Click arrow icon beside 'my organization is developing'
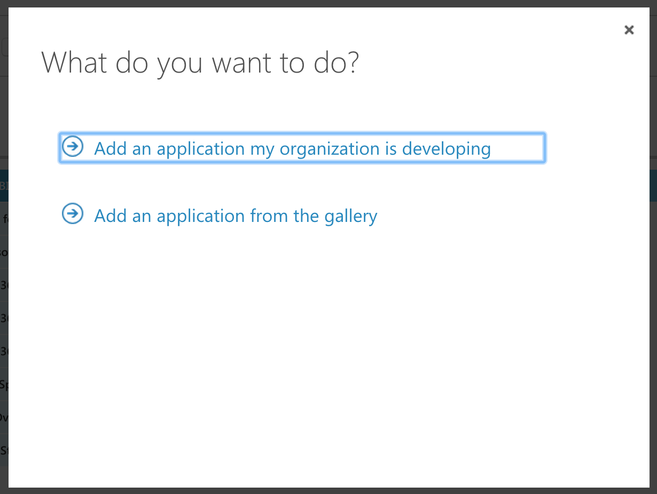657x494 pixels. click(73, 146)
